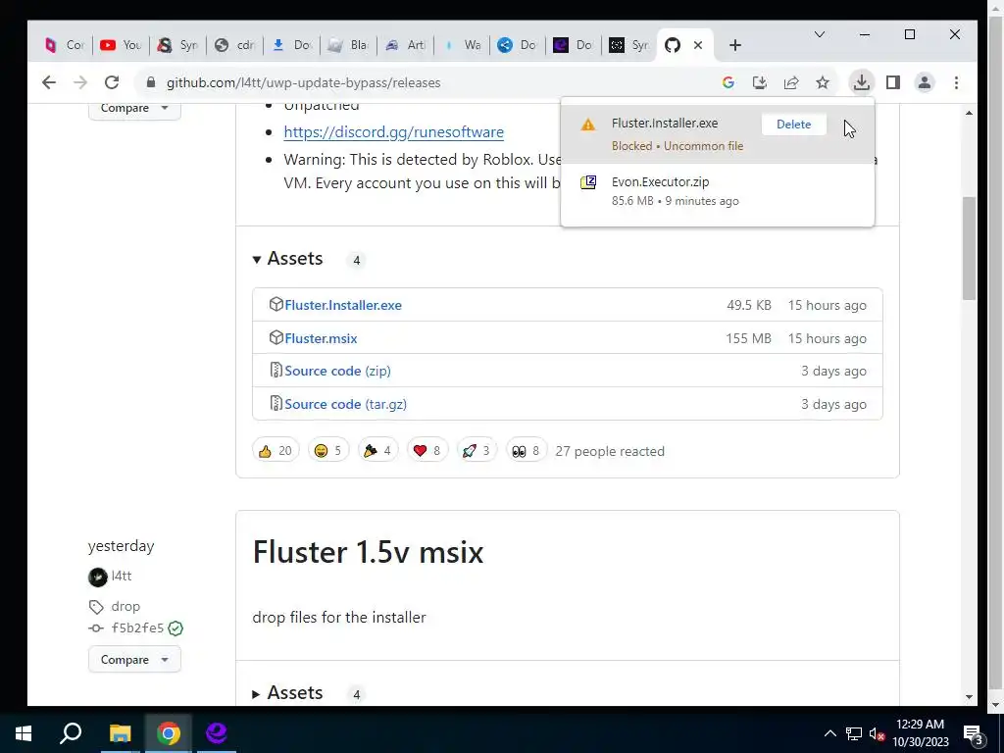View site info via the lock icon
Image resolution: width=1004 pixels, height=753 pixels.
(150, 82)
